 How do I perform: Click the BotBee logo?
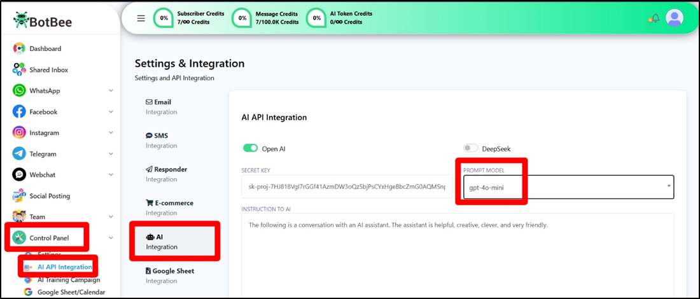pyautogui.click(x=43, y=22)
